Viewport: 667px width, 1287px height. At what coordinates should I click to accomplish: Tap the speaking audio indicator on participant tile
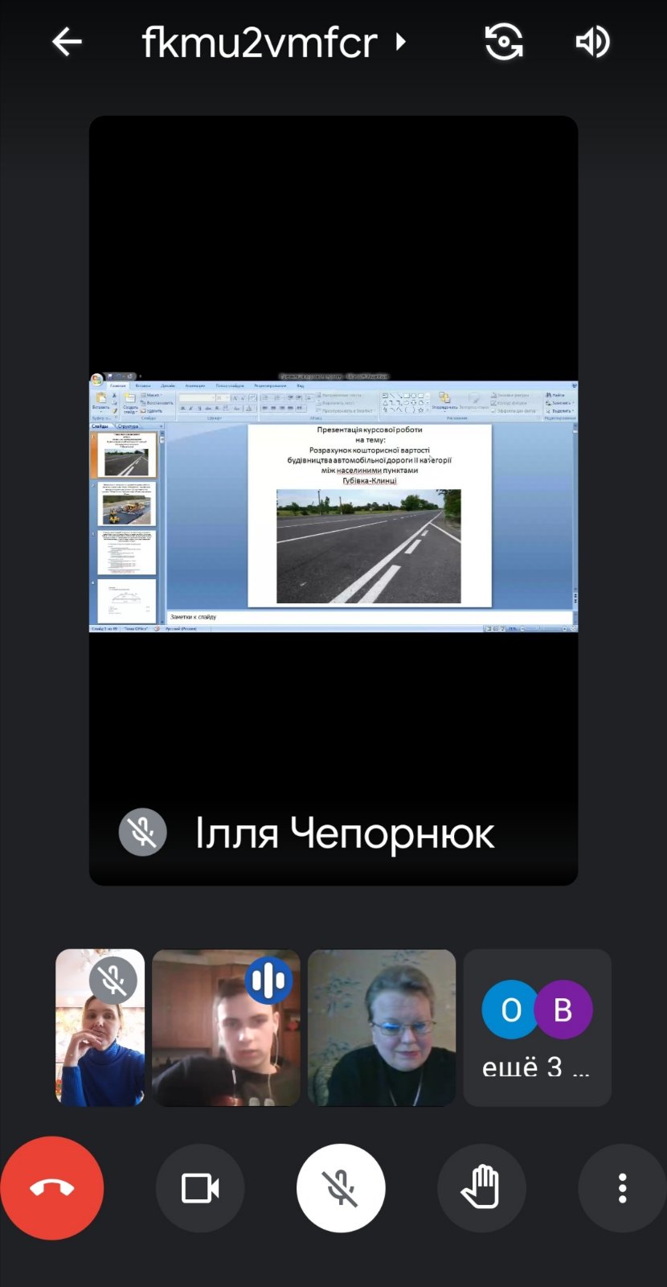pyautogui.click(x=268, y=981)
